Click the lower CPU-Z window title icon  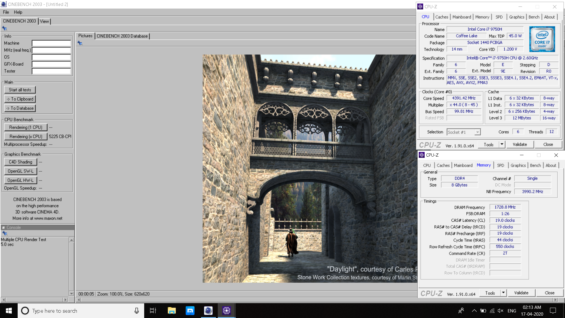422,155
